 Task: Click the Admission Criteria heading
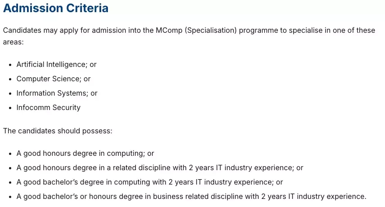tap(56, 8)
